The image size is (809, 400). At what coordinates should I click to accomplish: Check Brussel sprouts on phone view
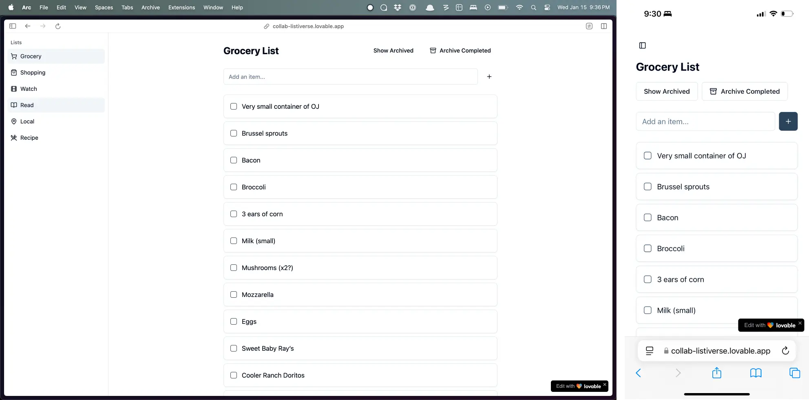(x=648, y=187)
